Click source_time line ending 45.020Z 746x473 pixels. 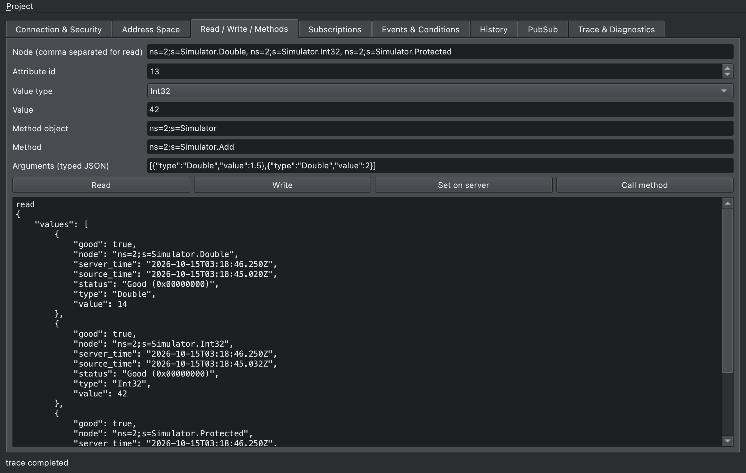coord(175,274)
